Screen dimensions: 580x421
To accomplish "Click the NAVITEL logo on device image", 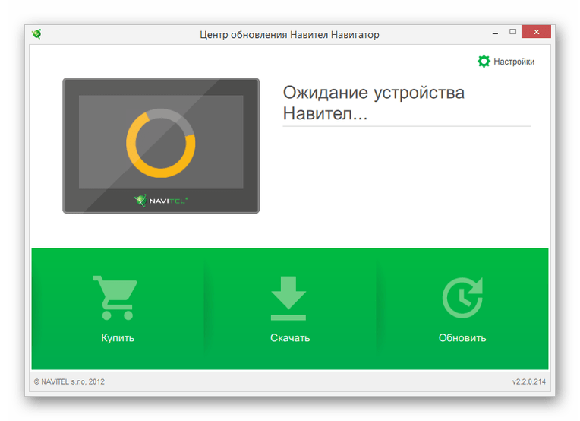I will pos(160,201).
